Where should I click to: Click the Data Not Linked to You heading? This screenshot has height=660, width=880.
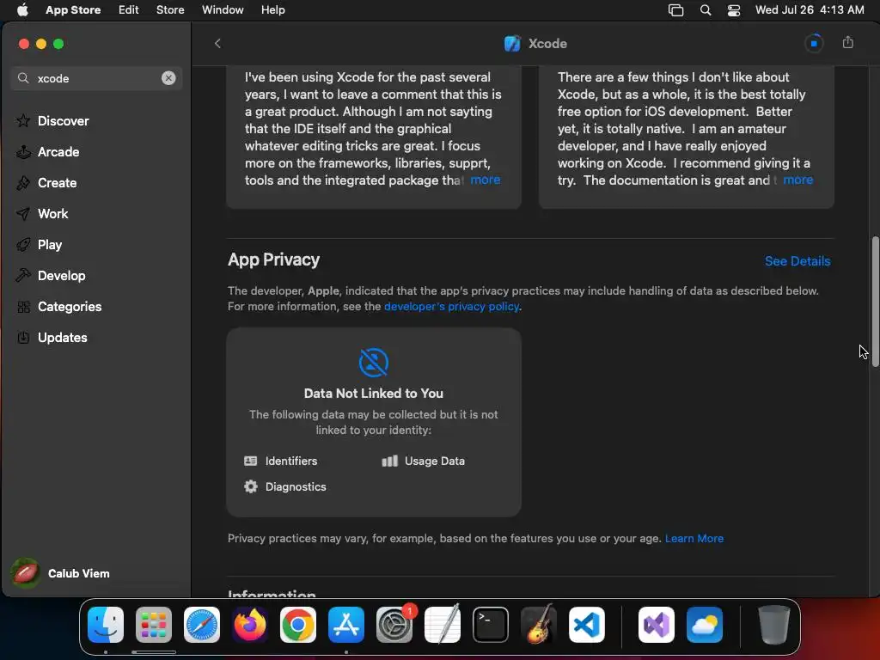coord(374,394)
